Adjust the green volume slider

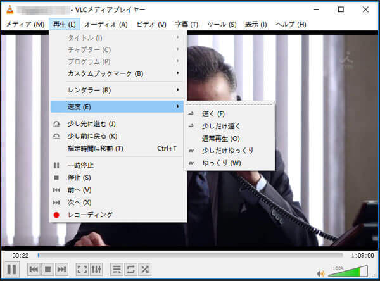coord(348,271)
